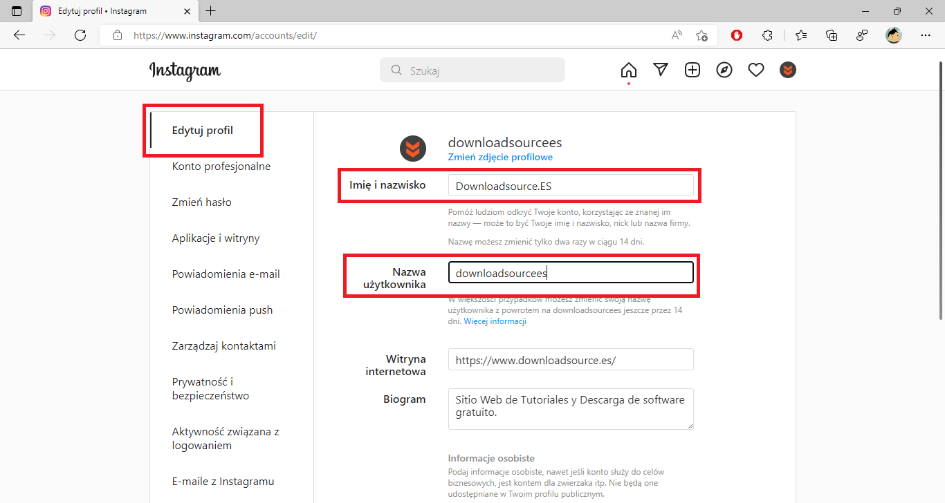Click the profile picture next to downloadsourcees

[x=412, y=149]
